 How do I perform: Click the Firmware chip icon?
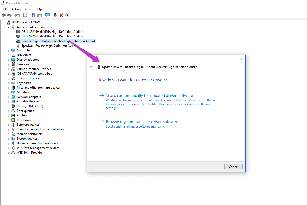point(13,64)
